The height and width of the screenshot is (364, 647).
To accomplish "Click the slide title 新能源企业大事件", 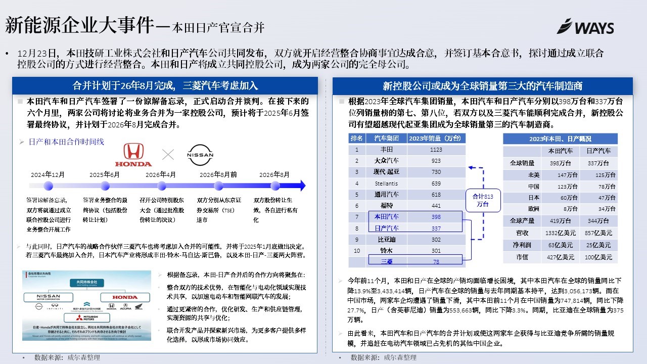I will 79,24.
